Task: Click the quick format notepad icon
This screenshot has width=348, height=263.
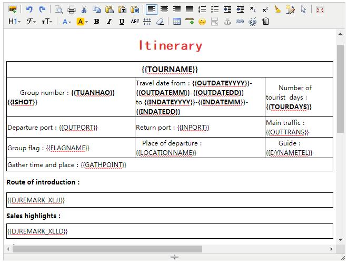Action: 290,9
